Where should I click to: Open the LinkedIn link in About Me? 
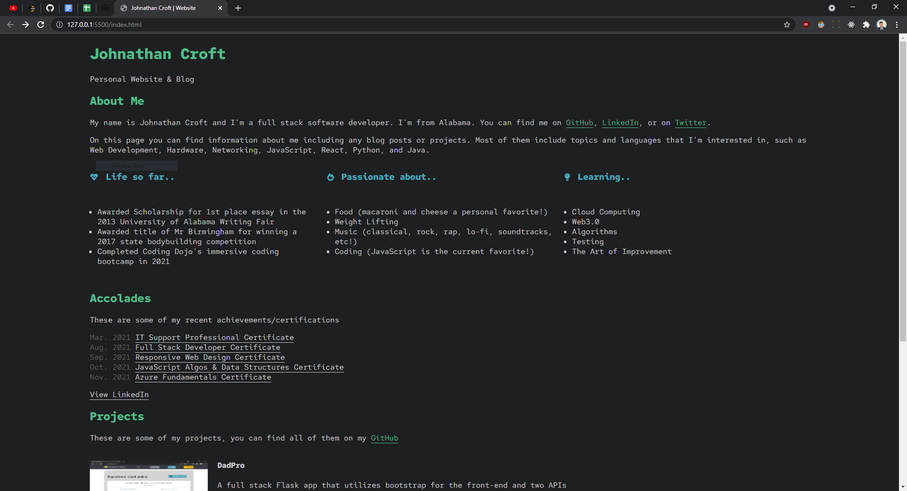point(620,123)
